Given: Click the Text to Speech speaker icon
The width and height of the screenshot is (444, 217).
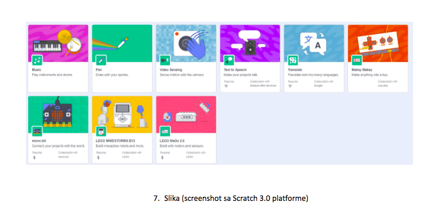Looking at the screenshot, I should coord(229,60).
